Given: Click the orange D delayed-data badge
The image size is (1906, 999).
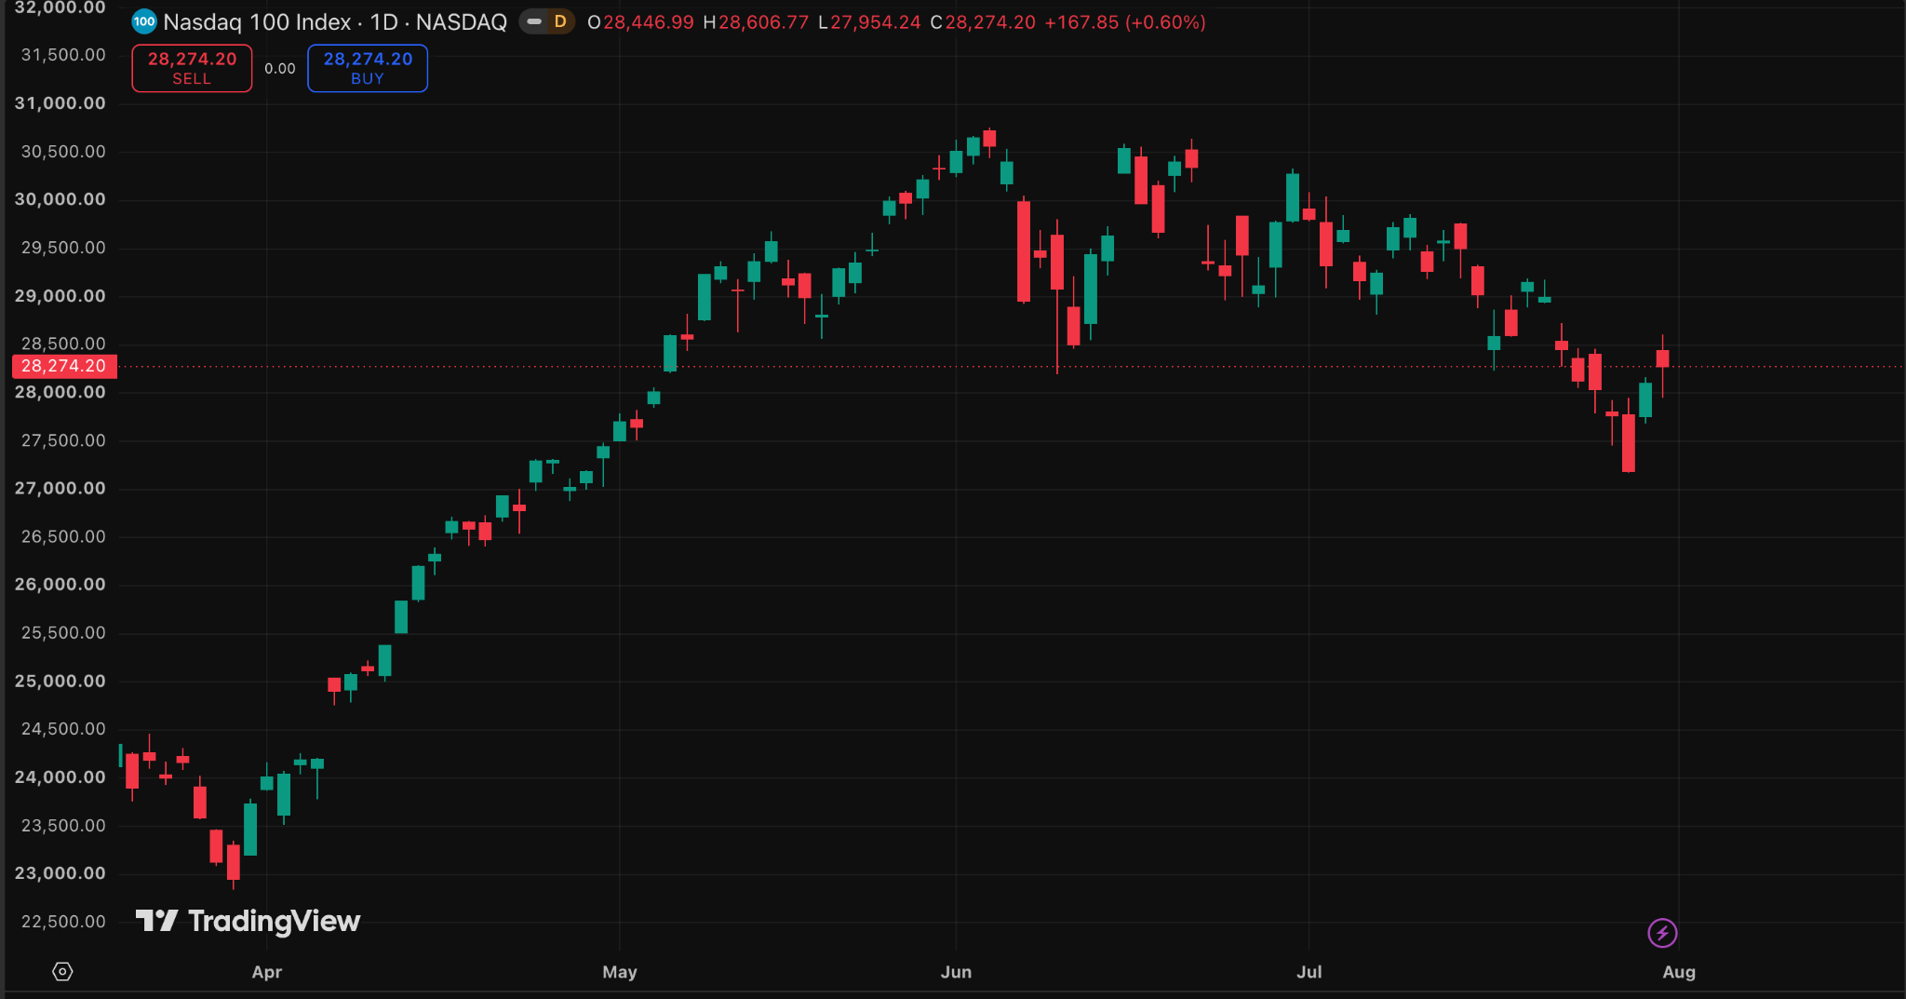Looking at the screenshot, I should pos(560,21).
